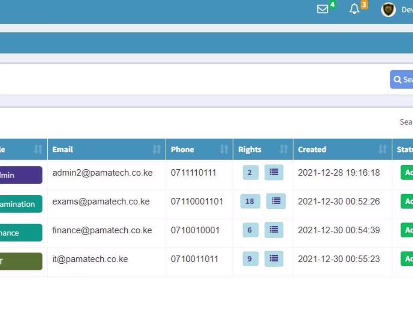Toggle the Active status for the Admin role
Screen dimensions: 413x309
(x=407, y=173)
